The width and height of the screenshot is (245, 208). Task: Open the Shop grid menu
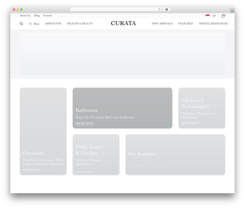(34, 24)
